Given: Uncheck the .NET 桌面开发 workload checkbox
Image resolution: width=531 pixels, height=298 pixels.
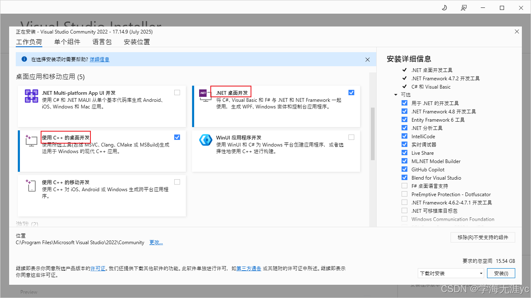Looking at the screenshot, I should tap(351, 93).
